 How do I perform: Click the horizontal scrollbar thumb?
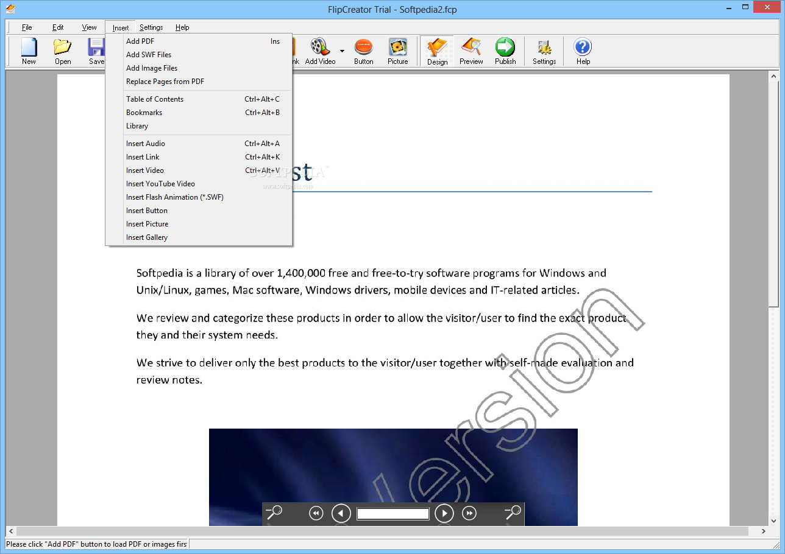(382, 531)
